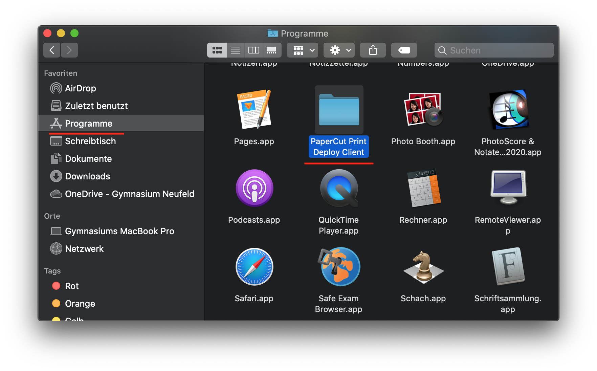Click the Photo Booth.app icon
The image size is (597, 371).
[x=423, y=110]
